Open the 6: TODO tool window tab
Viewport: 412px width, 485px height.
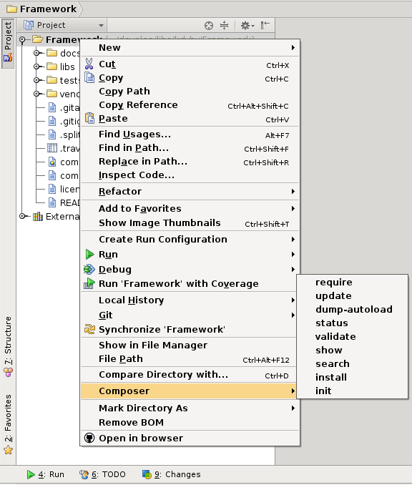pyautogui.click(x=102, y=474)
